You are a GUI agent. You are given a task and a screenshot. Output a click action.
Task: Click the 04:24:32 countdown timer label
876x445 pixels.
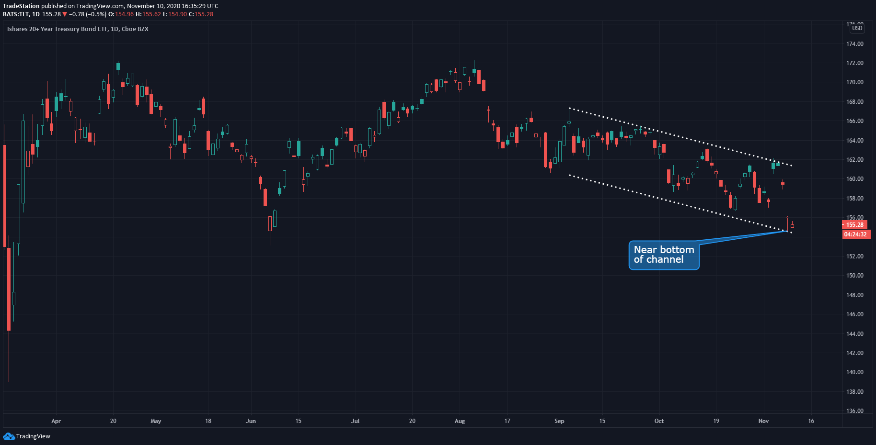click(x=855, y=234)
